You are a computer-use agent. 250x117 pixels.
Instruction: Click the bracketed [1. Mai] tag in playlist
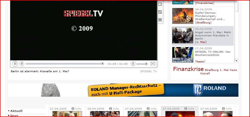pyautogui.click(x=201, y=42)
